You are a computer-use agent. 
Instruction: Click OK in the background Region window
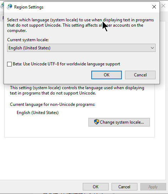[x=96, y=187]
